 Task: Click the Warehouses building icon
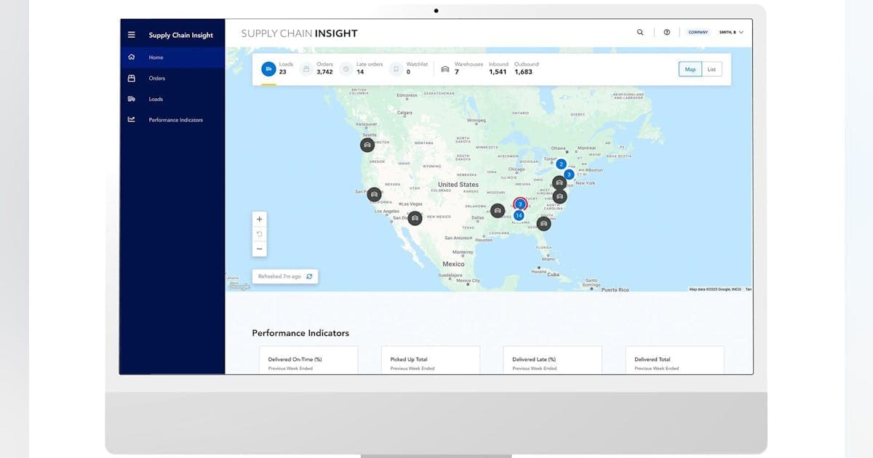pyautogui.click(x=445, y=68)
